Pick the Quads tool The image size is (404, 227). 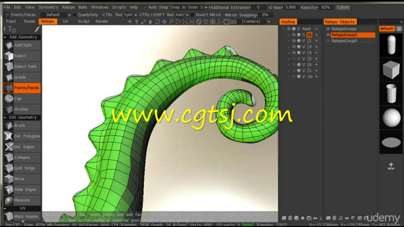tap(22, 77)
